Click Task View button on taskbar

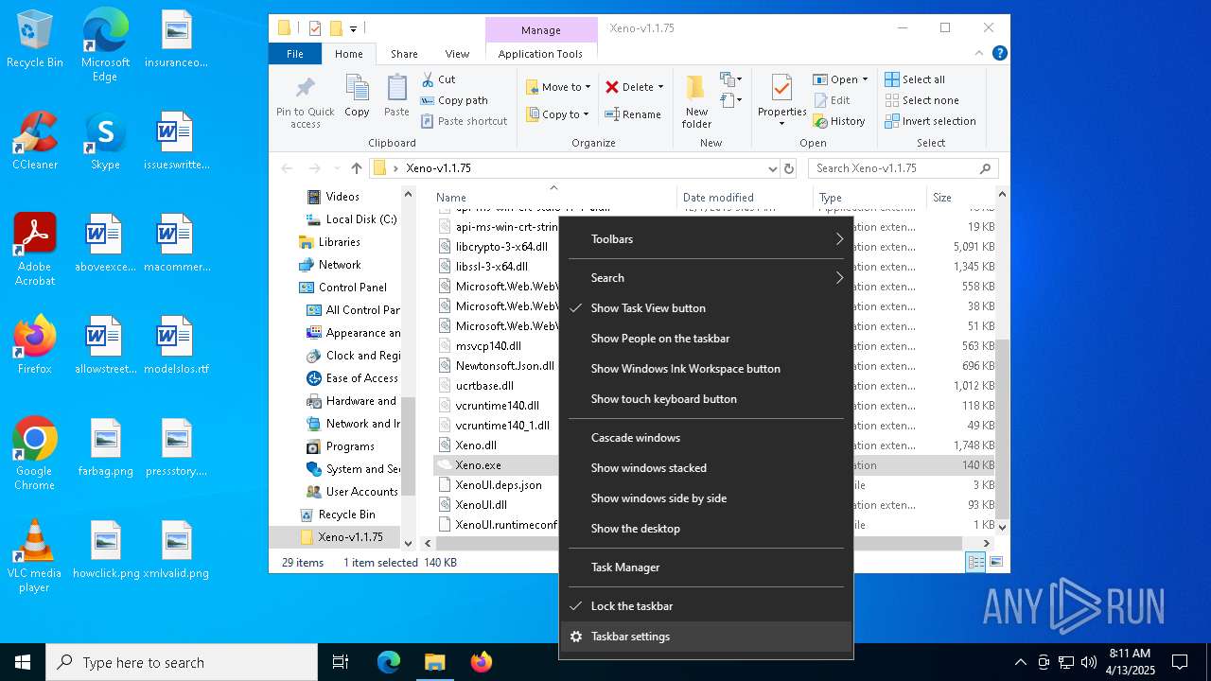[341, 662]
